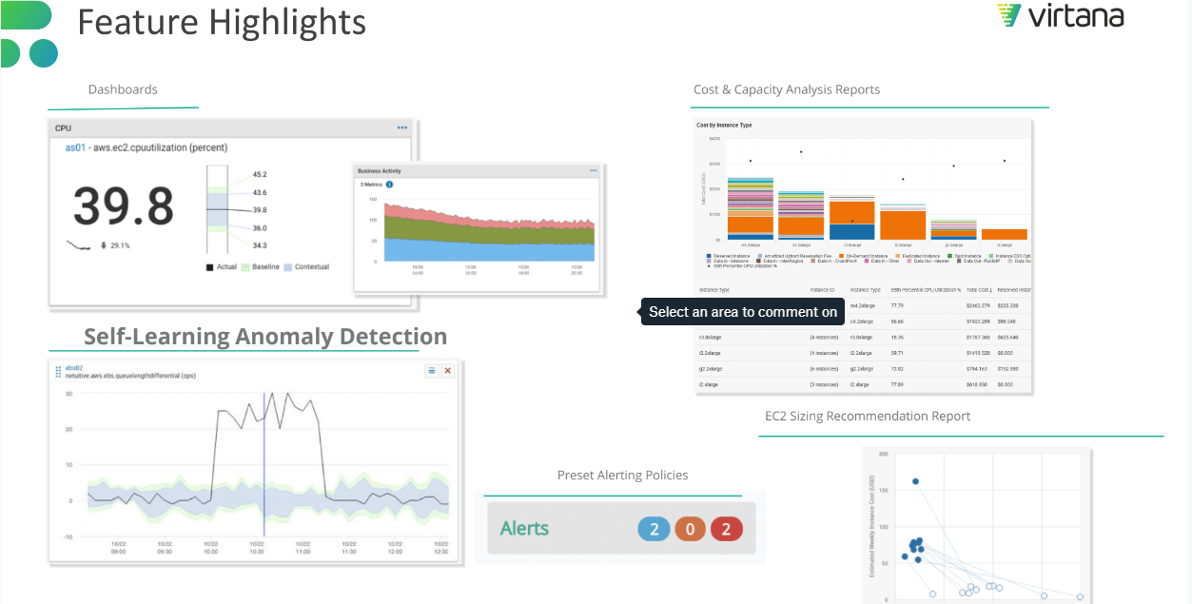
Task: Open the as01 element link
Action: coord(75,147)
